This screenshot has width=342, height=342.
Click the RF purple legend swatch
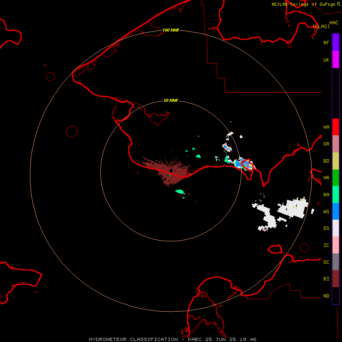[336, 43]
